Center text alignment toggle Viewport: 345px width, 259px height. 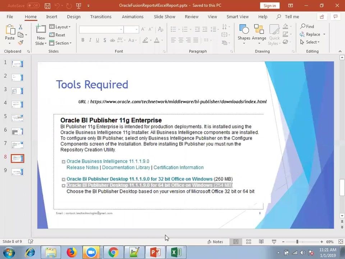tap(181, 40)
